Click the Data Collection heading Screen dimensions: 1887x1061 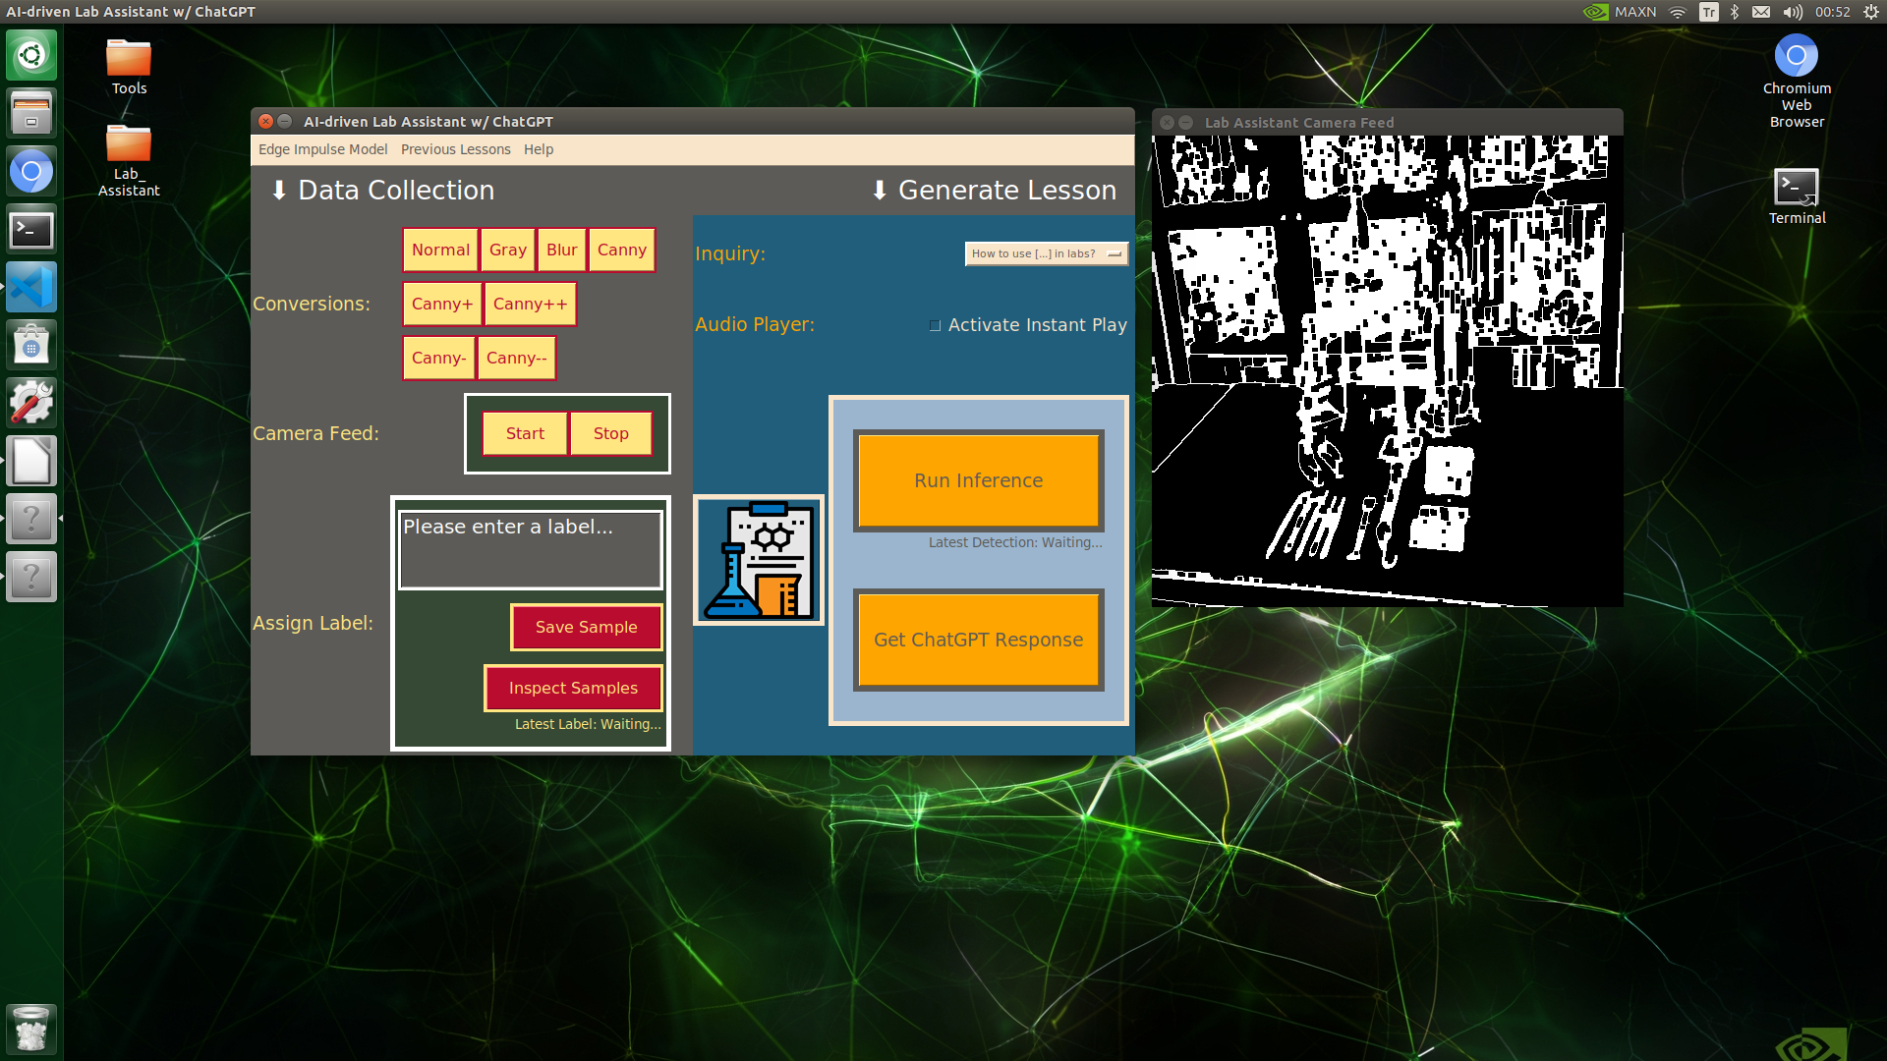(382, 190)
